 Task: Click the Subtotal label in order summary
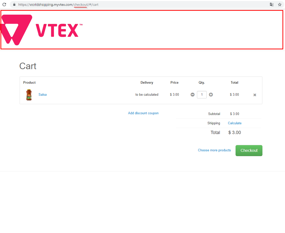click(x=214, y=114)
